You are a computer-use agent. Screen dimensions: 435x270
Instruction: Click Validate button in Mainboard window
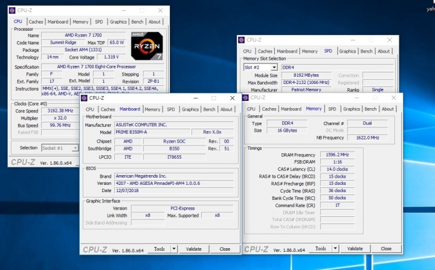coord(194,249)
